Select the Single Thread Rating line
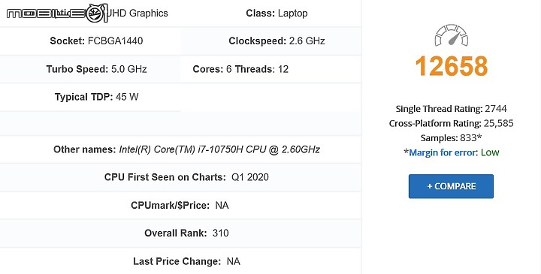Image resolution: width=541 pixels, height=274 pixels. [x=452, y=109]
